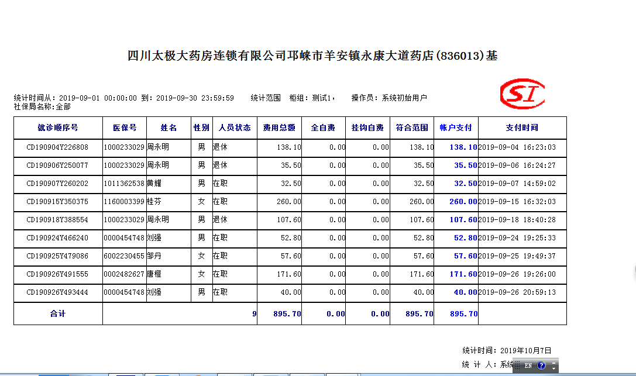
Task: Click the report title with 836013
Action: (312, 56)
